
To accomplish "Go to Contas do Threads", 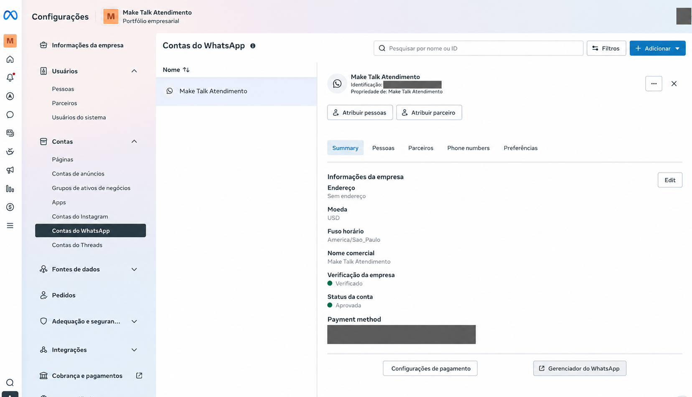I will pos(77,245).
